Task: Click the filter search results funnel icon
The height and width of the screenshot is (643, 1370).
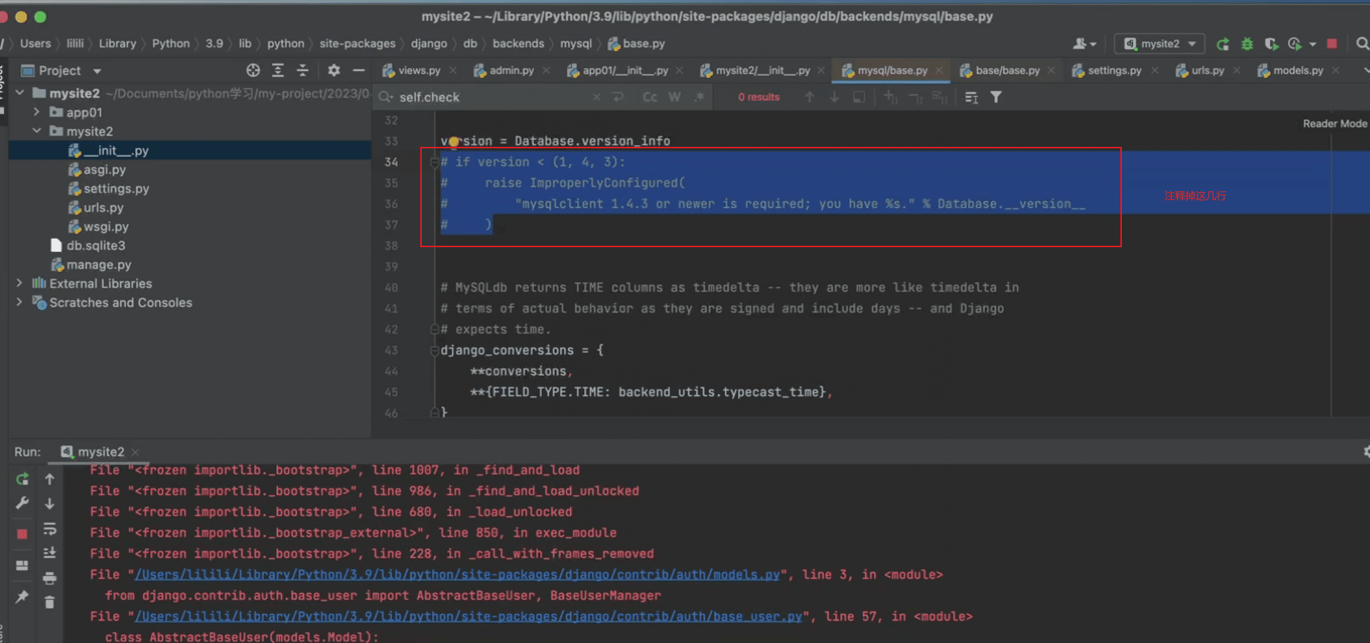Action: pyautogui.click(x=995, y=97)
